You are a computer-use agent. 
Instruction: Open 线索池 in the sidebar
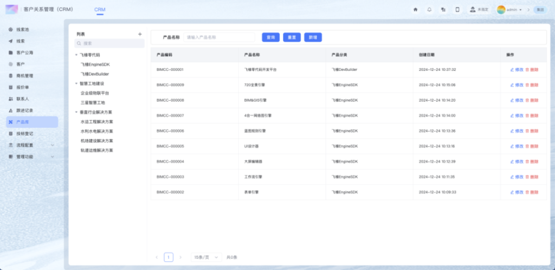pyautogui.click(x=23, y=29)
